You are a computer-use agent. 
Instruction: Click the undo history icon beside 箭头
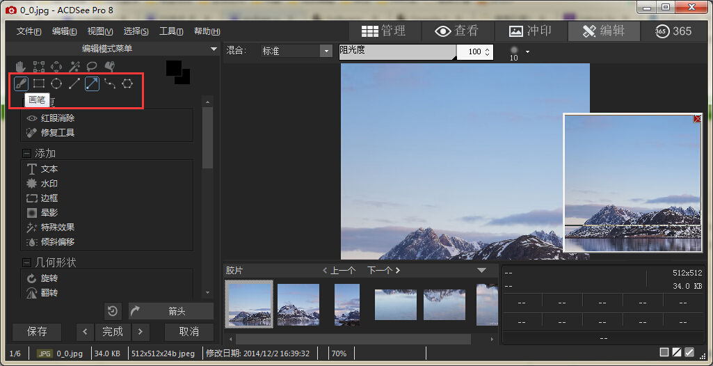pos(113,311)
